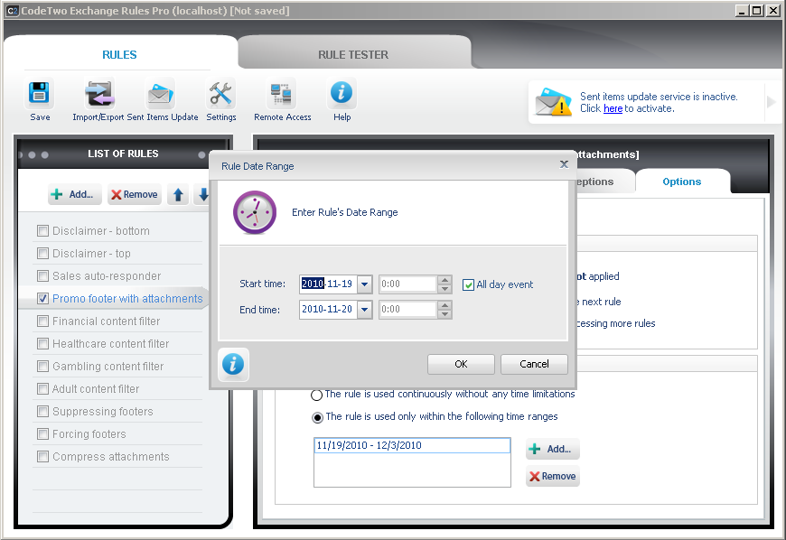Viewport: 786px width, 540px height.
Task: Add a new time range
Action: pyautogui.click(x=552, y=449)
